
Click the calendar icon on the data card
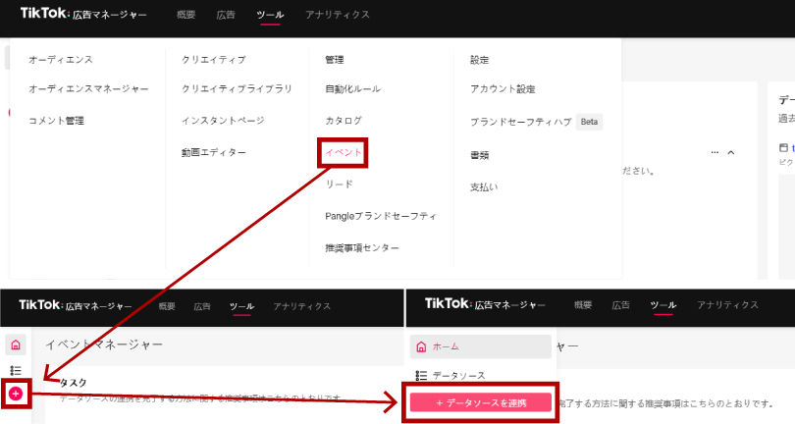click(783, 147)
